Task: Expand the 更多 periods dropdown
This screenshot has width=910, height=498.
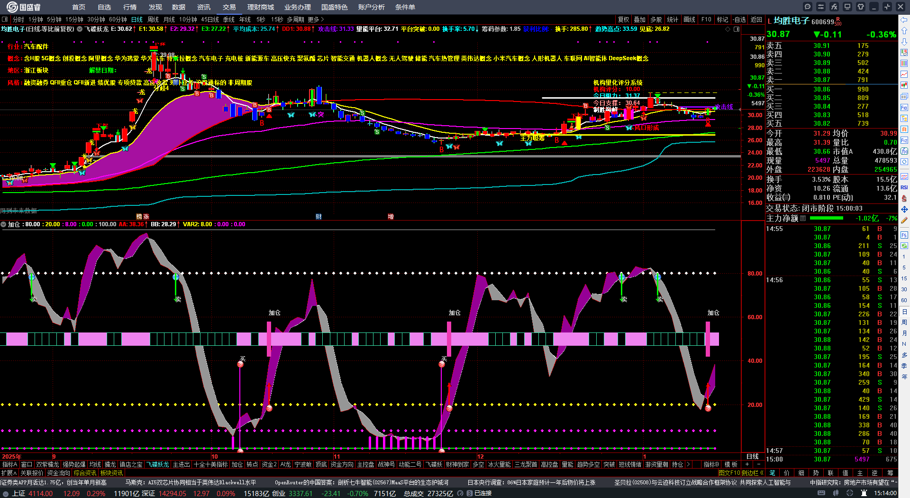Action: point(316,19)
